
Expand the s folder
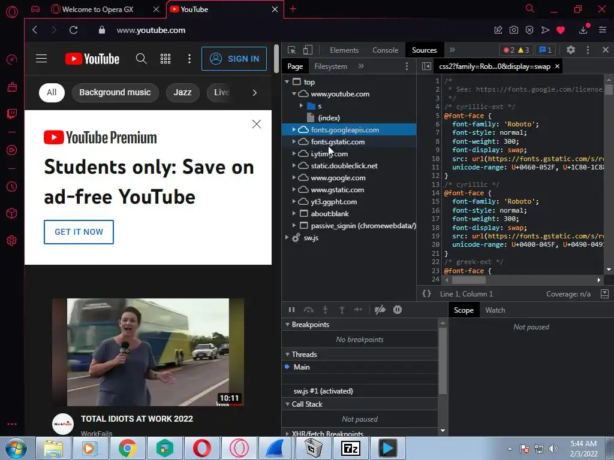(x=301, y=105)
